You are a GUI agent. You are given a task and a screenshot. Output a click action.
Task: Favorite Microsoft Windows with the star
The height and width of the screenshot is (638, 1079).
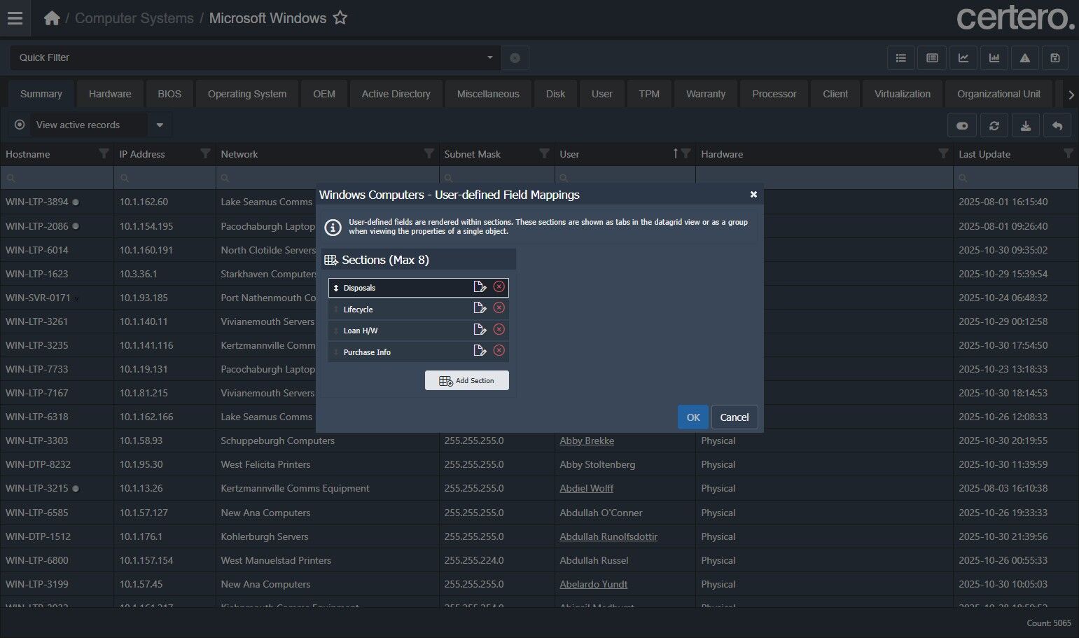(340, 18)
